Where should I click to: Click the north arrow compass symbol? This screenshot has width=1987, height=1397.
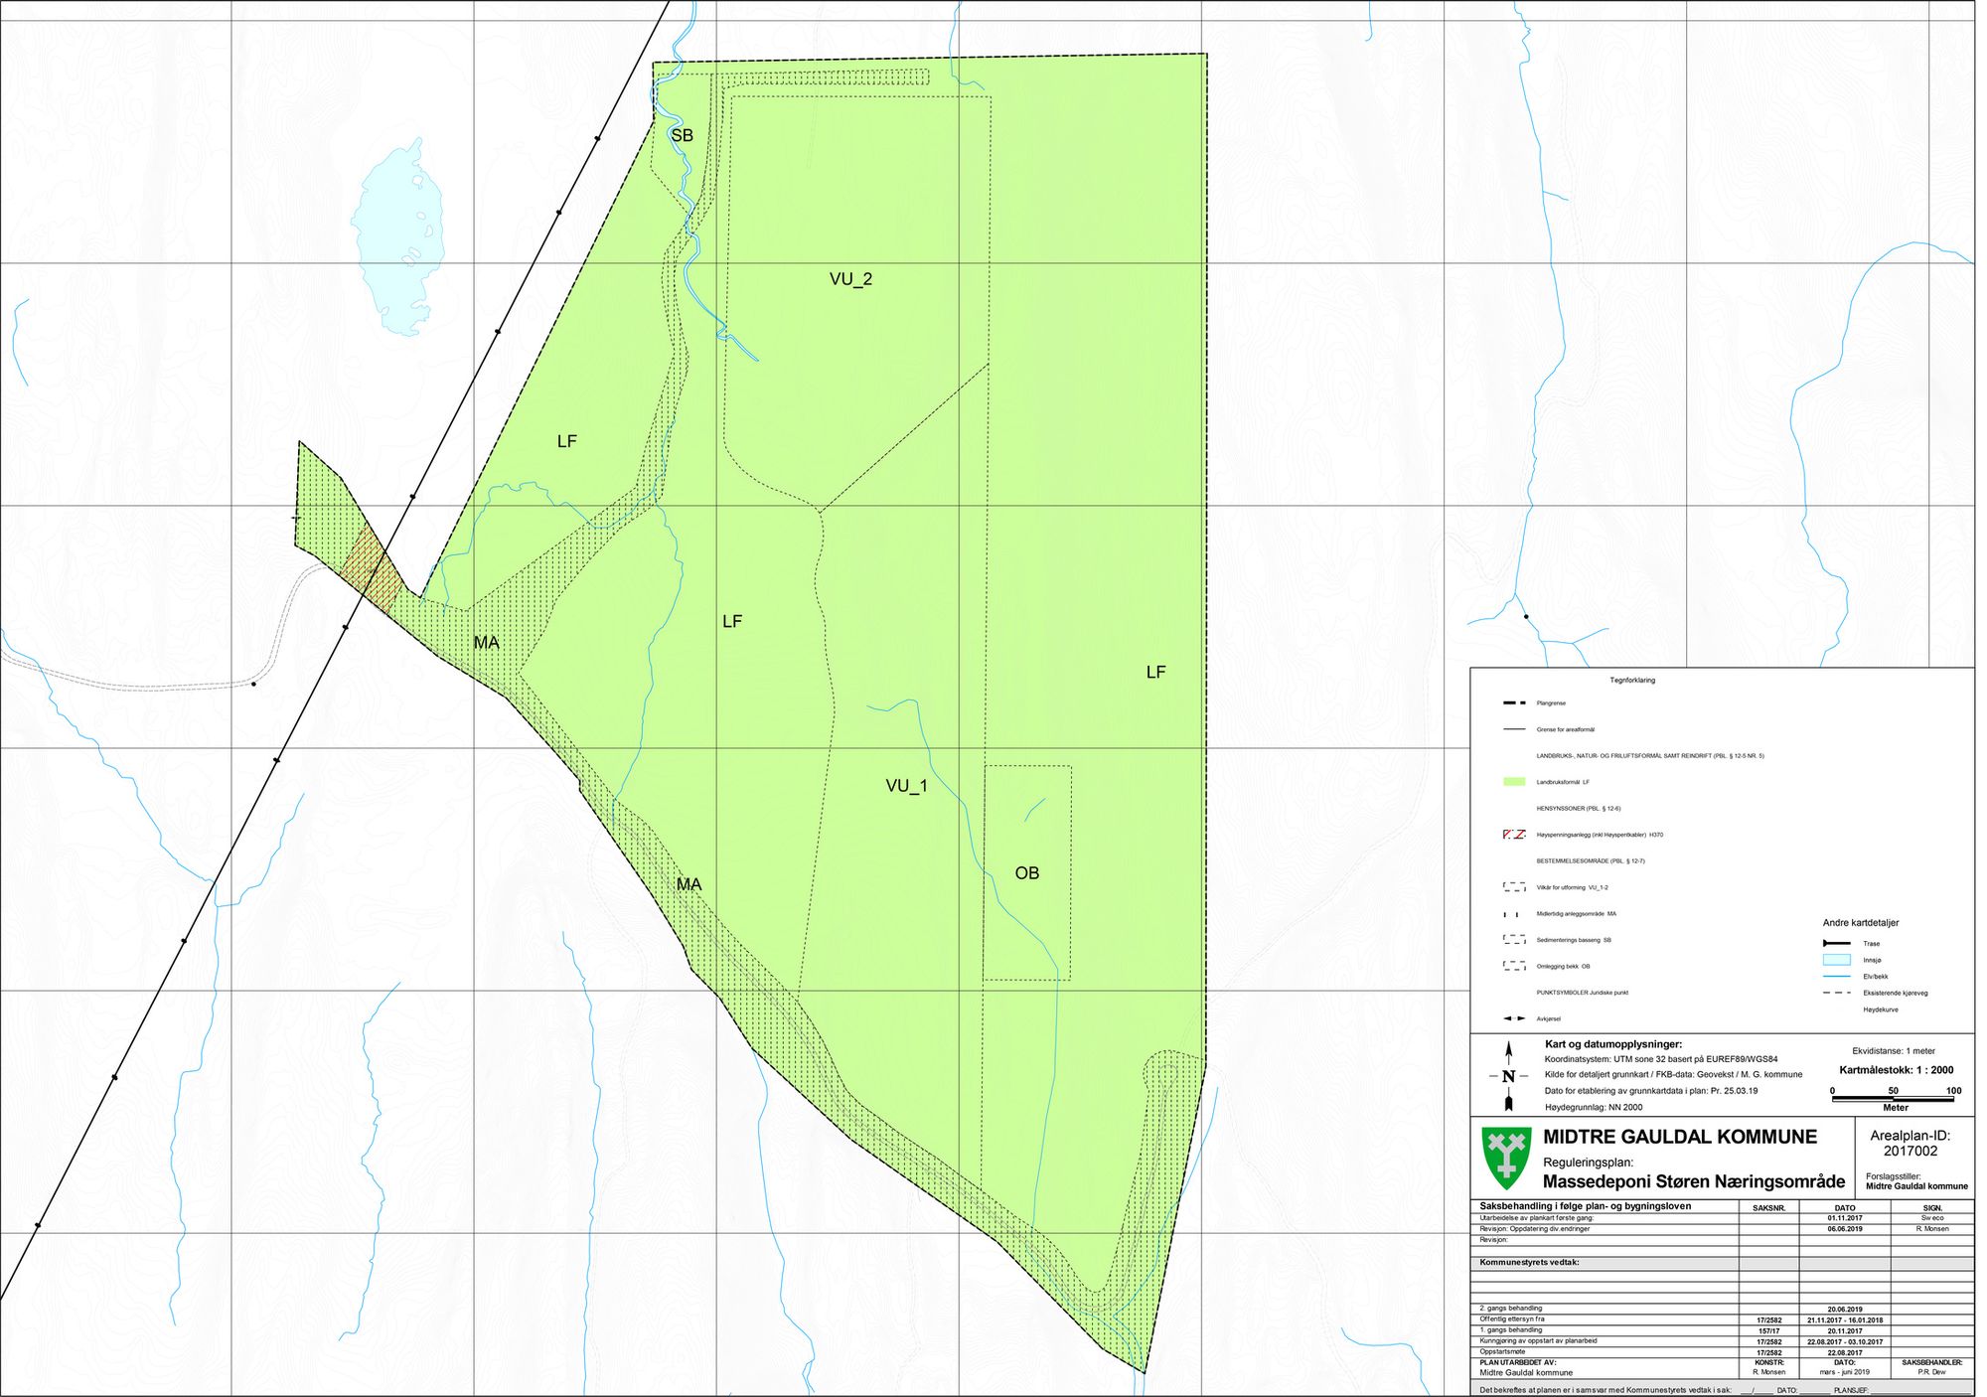click(x=1508, y=1076)
